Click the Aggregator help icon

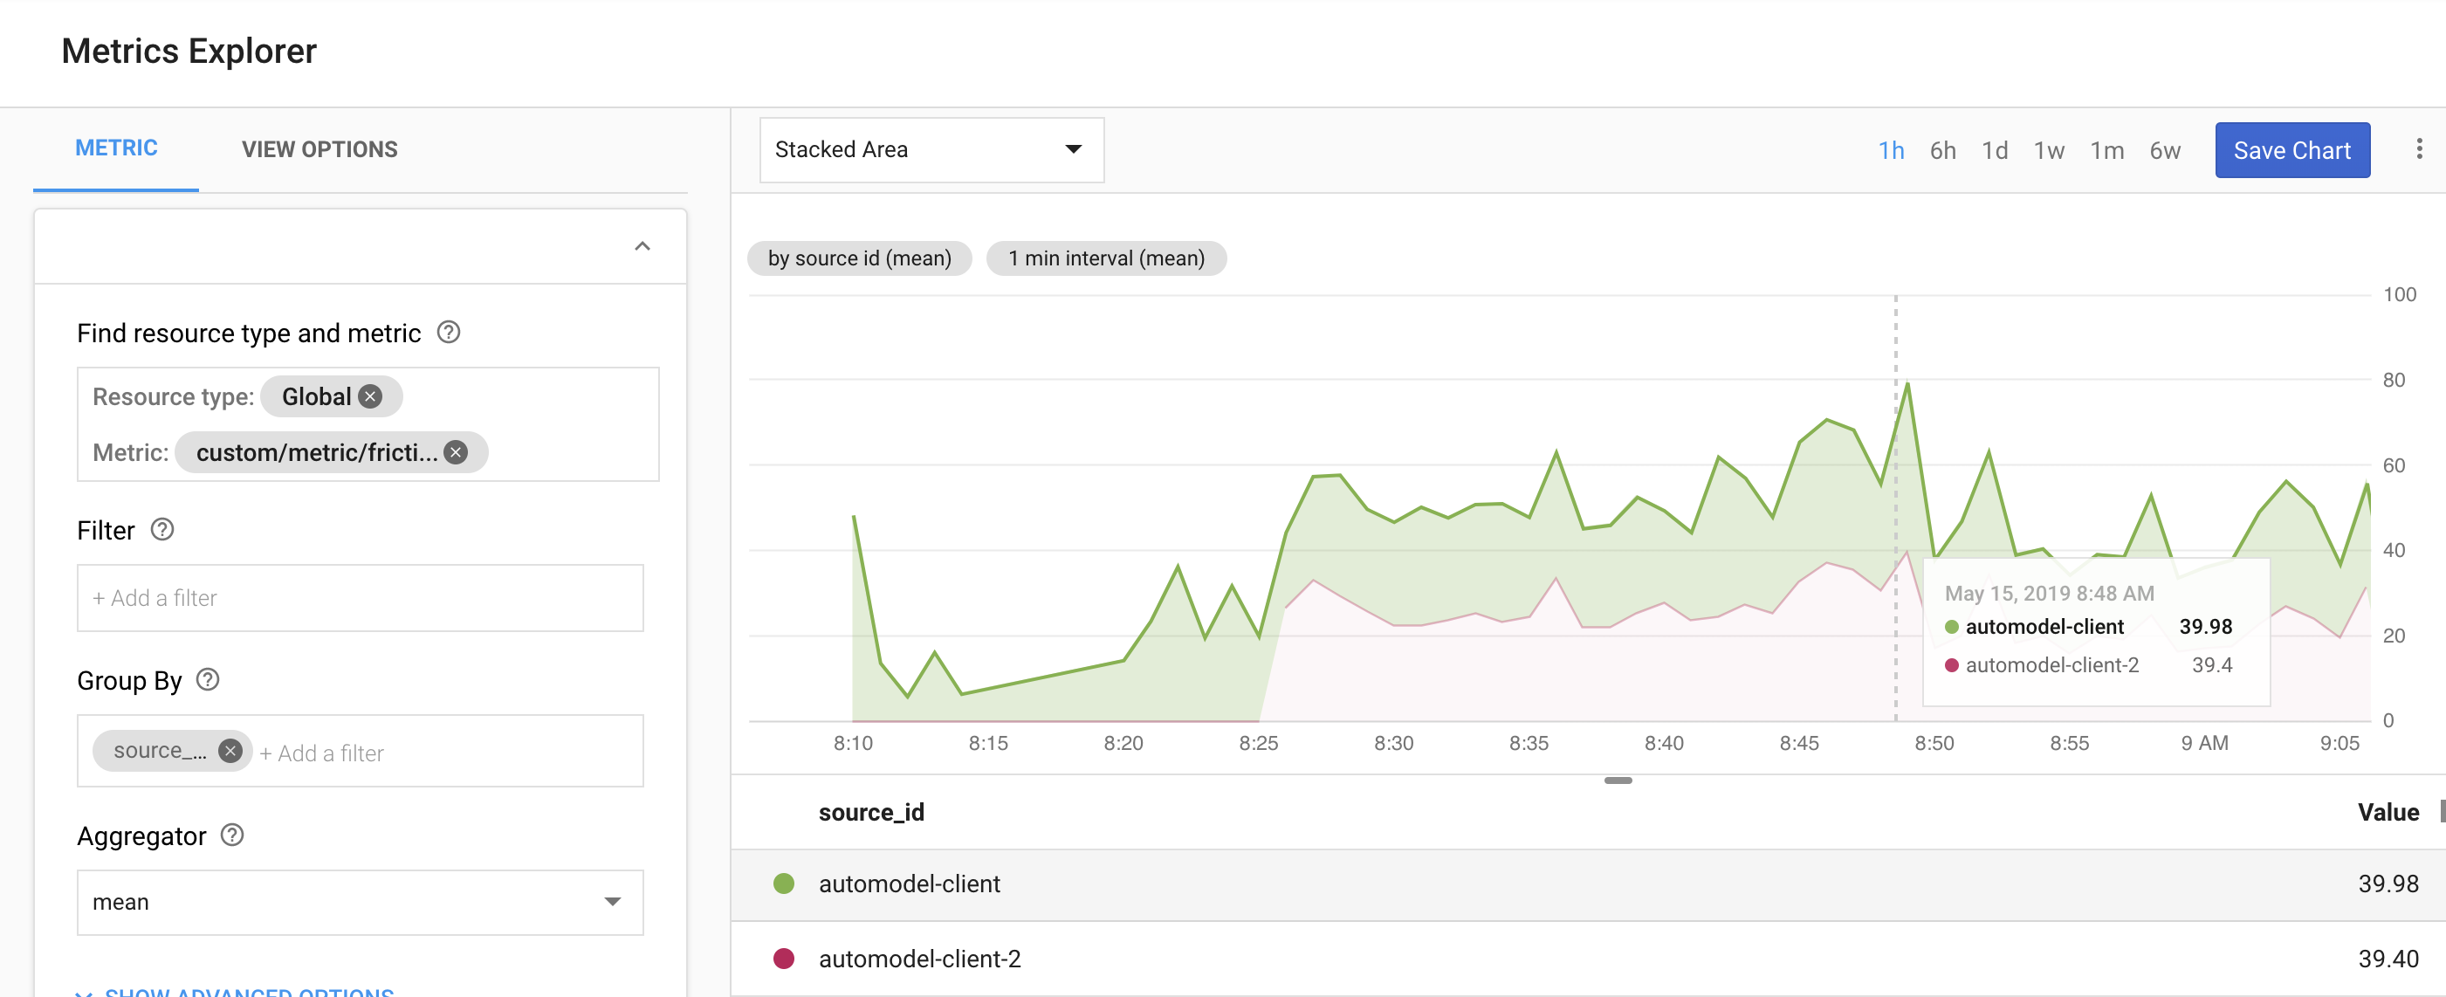click(231, 835)
